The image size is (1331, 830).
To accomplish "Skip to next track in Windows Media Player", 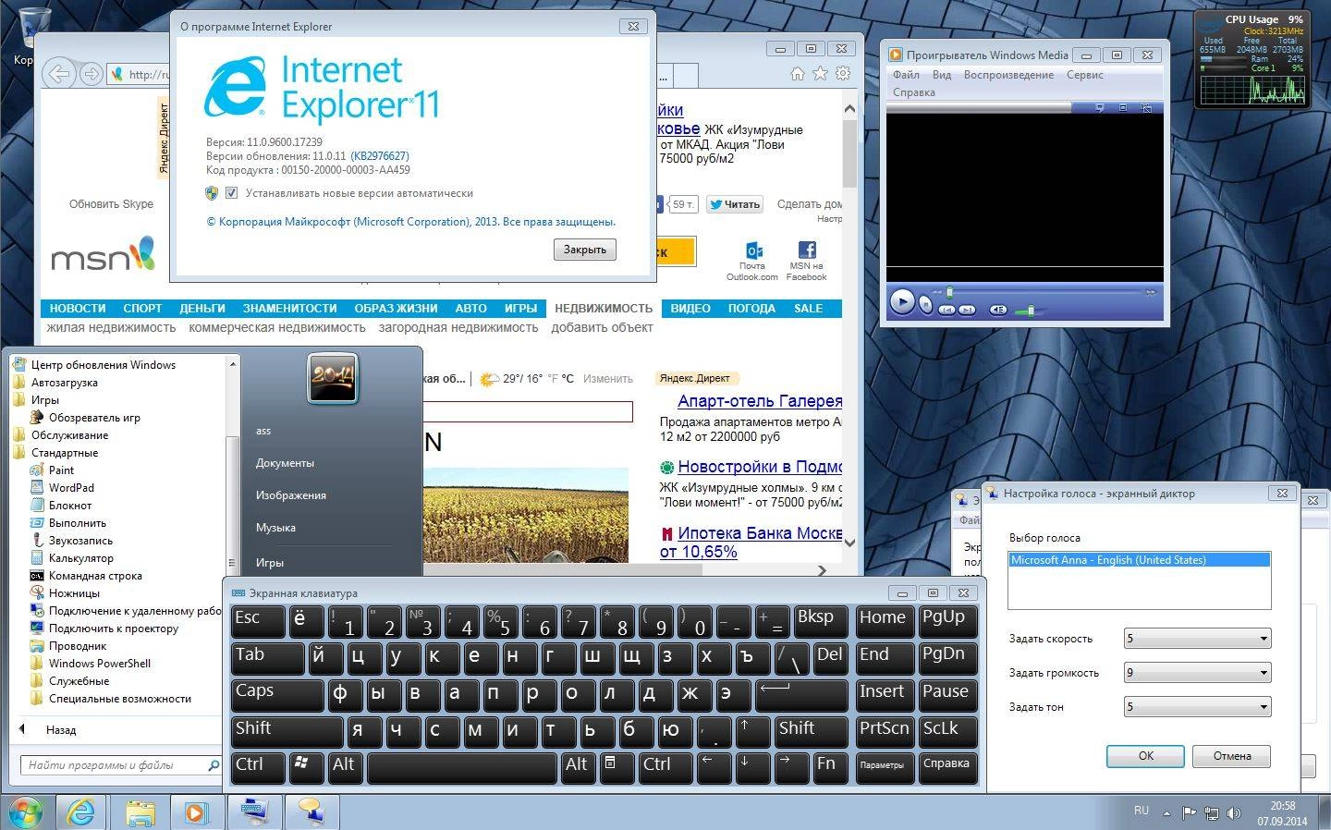I will click(967, 310).
